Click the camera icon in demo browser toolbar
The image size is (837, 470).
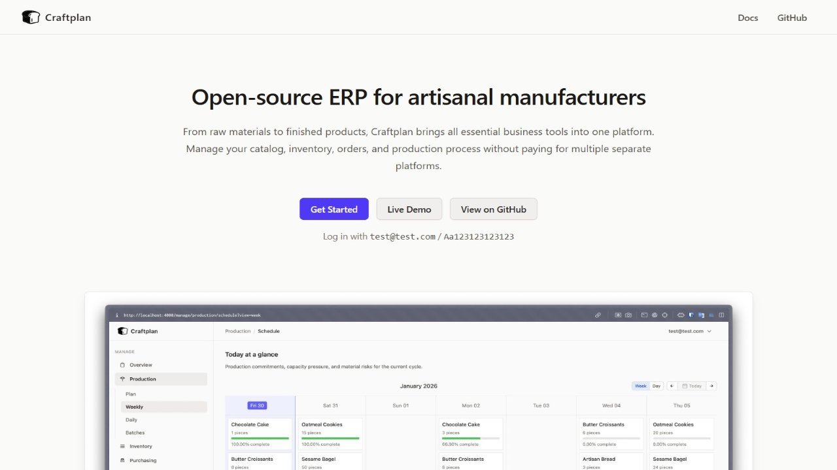pos(628,315)
